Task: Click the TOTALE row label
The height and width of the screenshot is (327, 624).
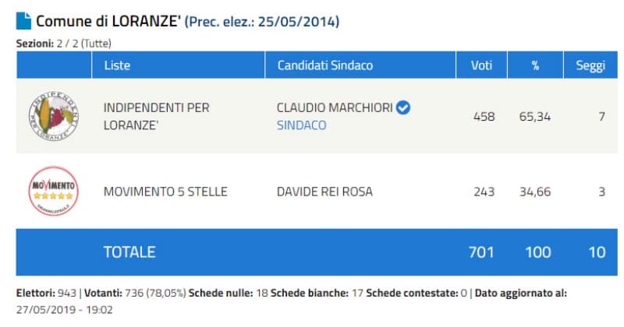Action: 129,251
